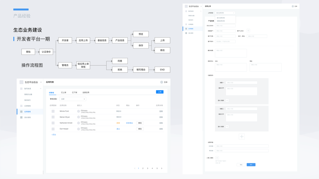Image resolution: width=319 pixels, height=179 pixels.
Task: Open 管理员设置 in 应用列表 sidebar
Action: (x=28, y=95)
